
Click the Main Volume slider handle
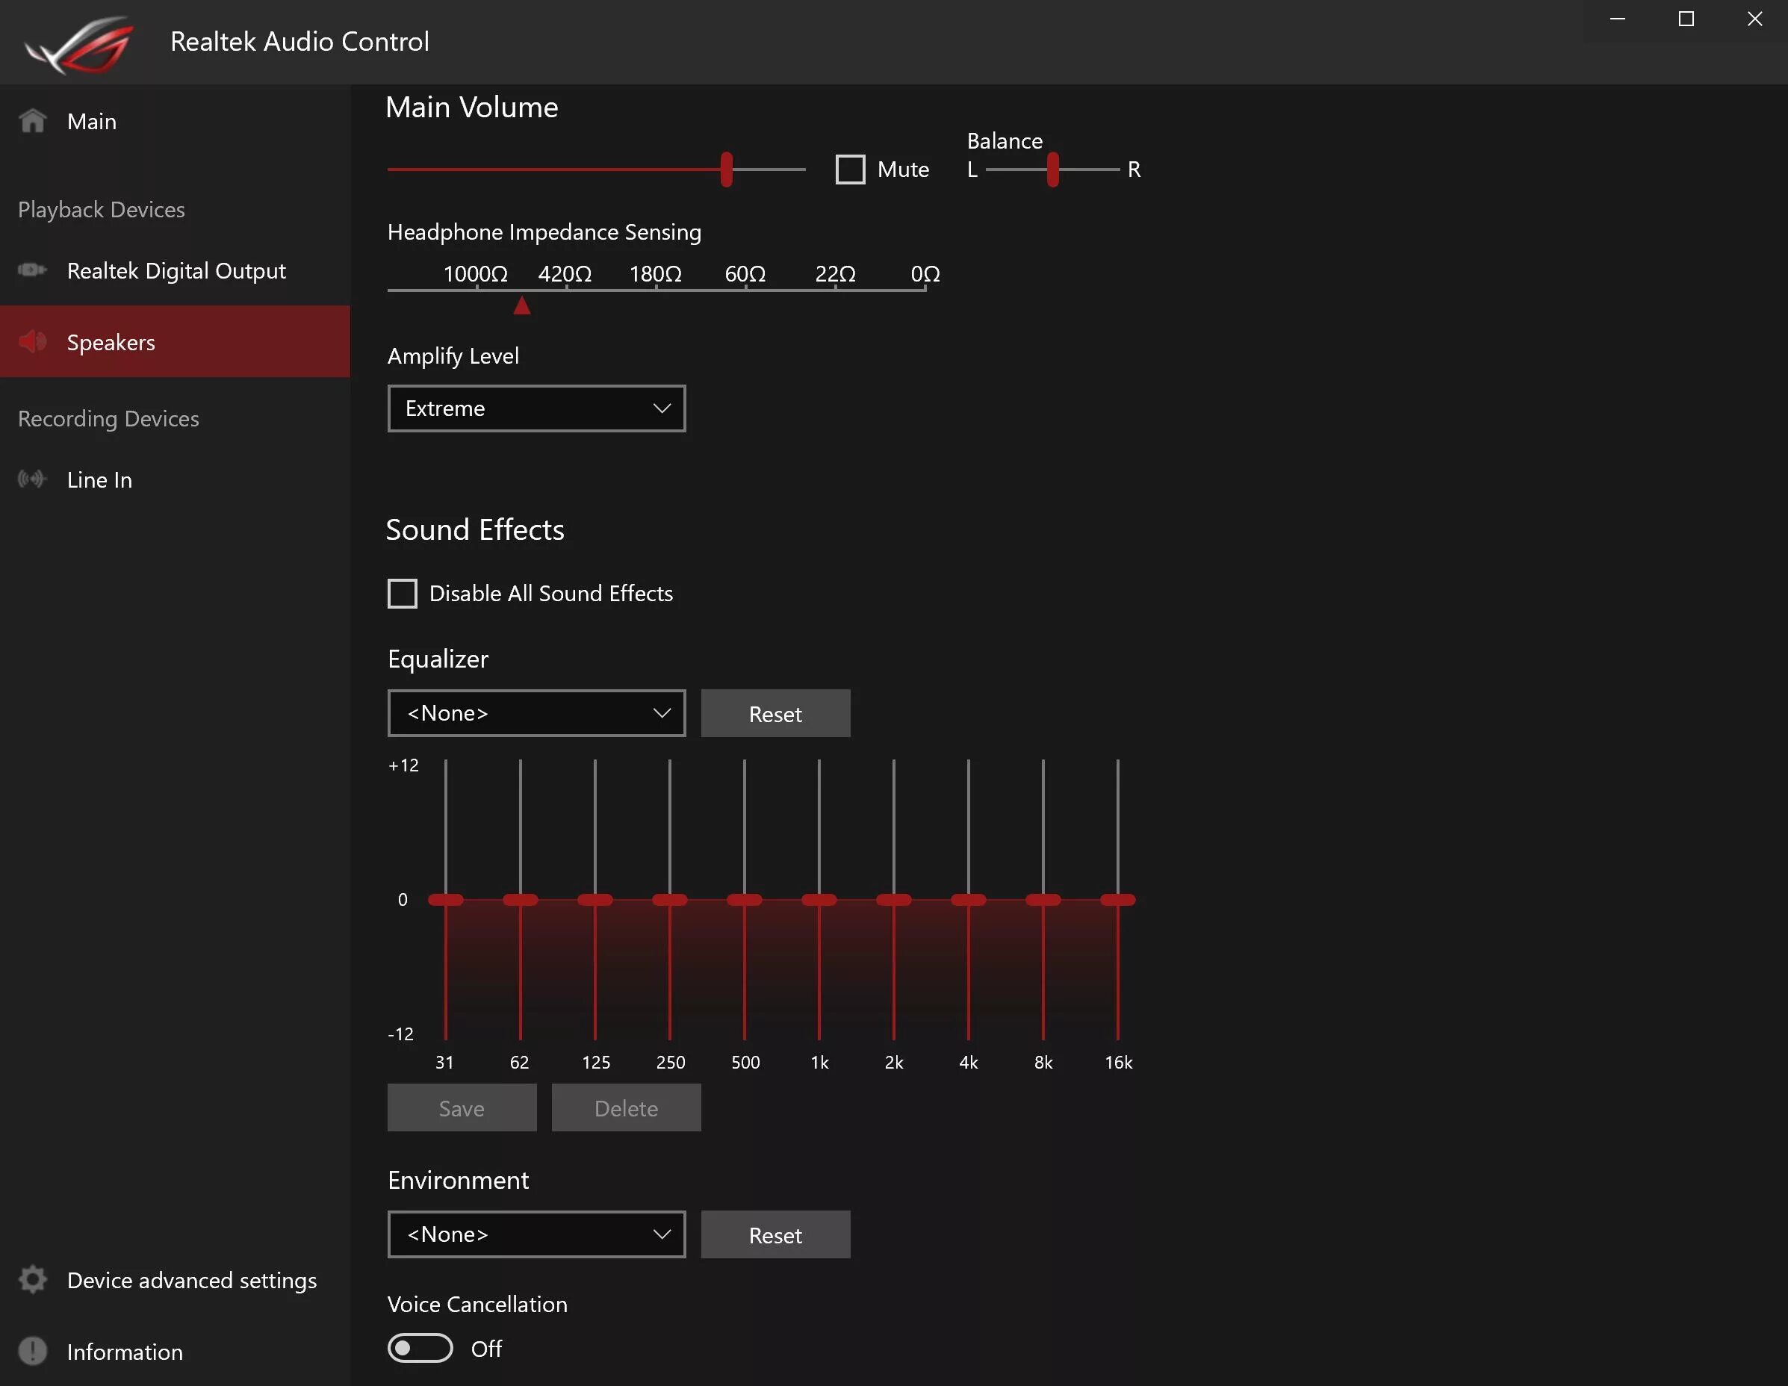(726, 170)
